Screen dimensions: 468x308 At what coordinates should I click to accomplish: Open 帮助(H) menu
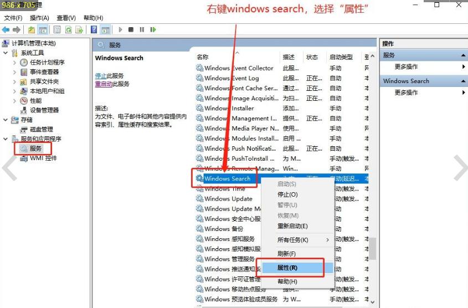click(x=93, y=18)
